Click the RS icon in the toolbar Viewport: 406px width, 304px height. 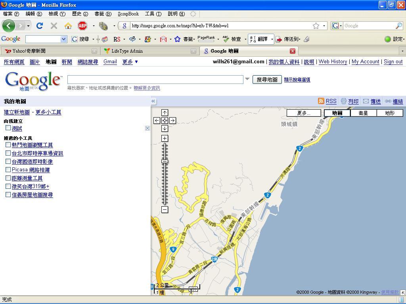pyautogui.click(x=117, y=39)
